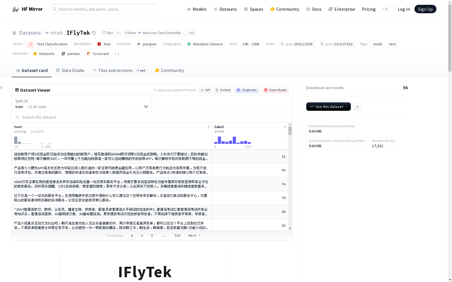
Task: Click the Datasets stack icon in heading
Action: [x=14, y=33]
